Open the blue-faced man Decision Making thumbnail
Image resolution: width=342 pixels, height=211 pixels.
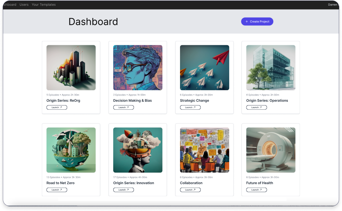138,68
